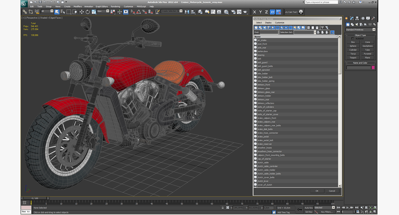Select the Rotate transform tool
Screen dimensions: 399x215
(88, 12)
